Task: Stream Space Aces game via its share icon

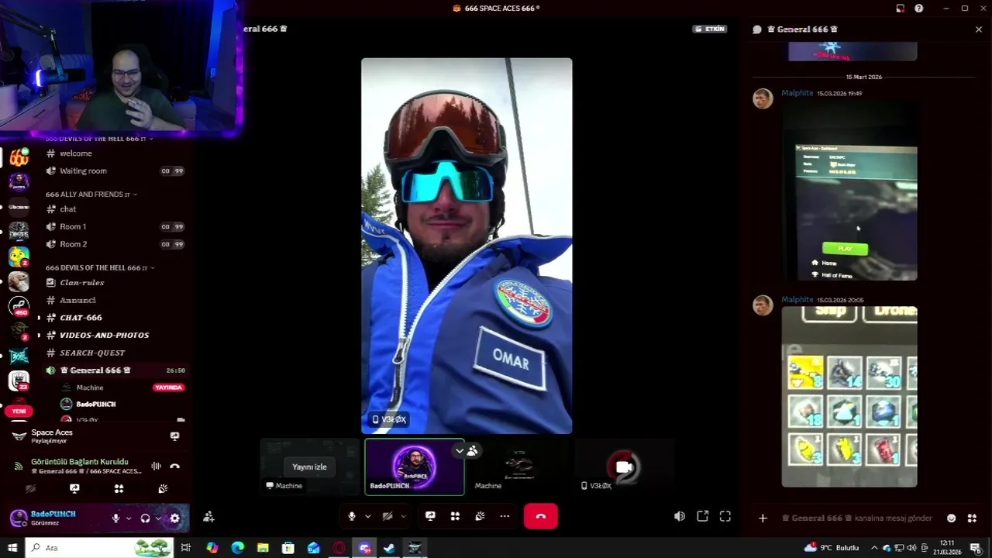Action: (174, 436)
